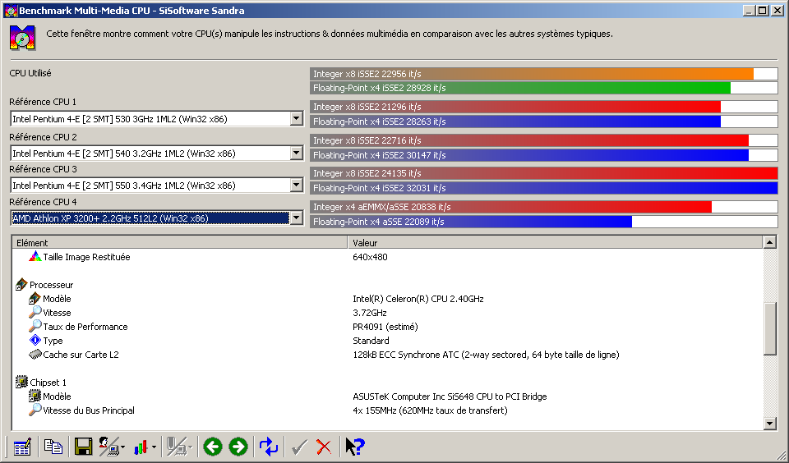Click the value 3.72GHz
Image resolution: width=789 pixels, height=463 pixels.
coord(370,313)
